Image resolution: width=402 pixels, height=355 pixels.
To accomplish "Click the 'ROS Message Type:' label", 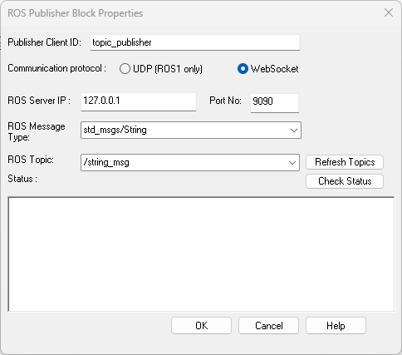I will click(37, 131).
